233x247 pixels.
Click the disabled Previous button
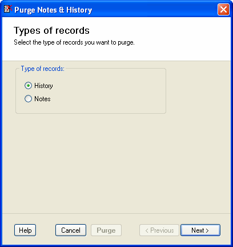coord(159,230)
